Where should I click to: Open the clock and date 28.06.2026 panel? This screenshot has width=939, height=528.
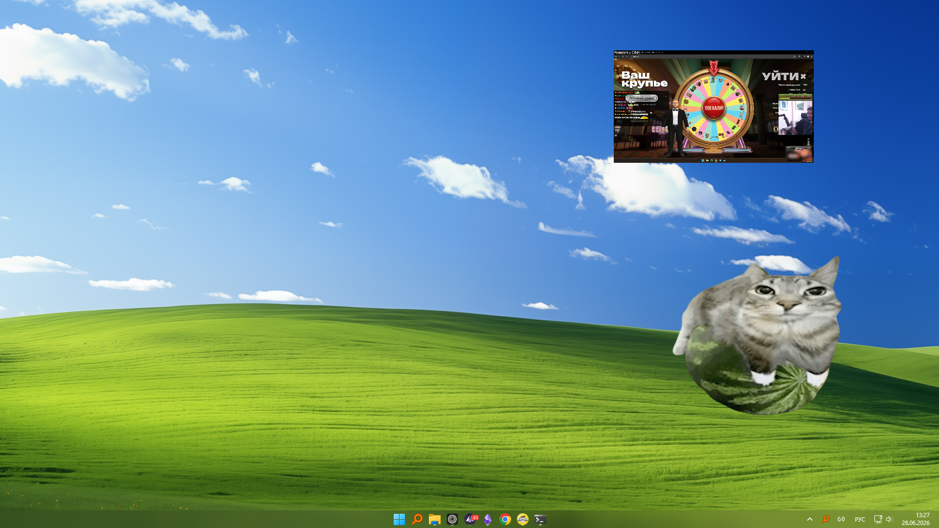click(x=916, y=519)
